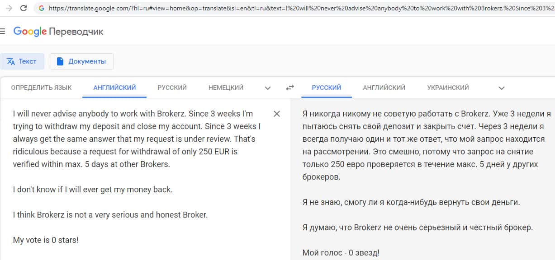Clear the source text with X

coord(277,114)
